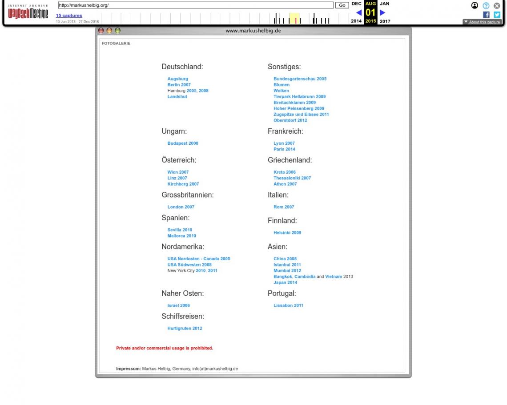Viewport: 507px width, 405px height.
Task: Open the 15 captures link
Action: coord(69,16)
